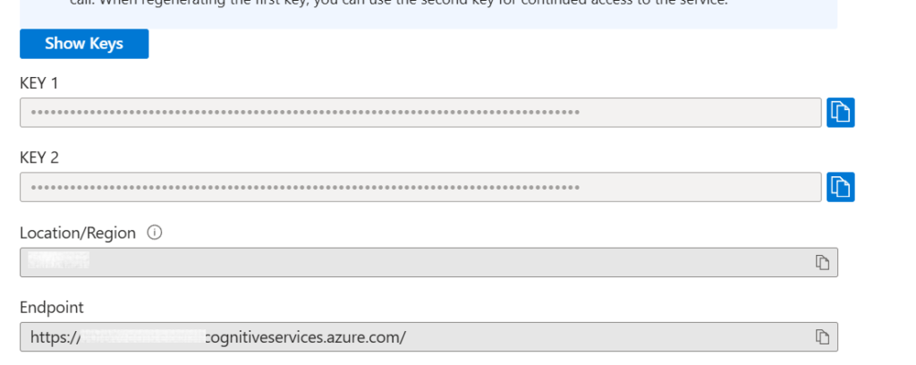Click the blurred region value

[59, 261]
